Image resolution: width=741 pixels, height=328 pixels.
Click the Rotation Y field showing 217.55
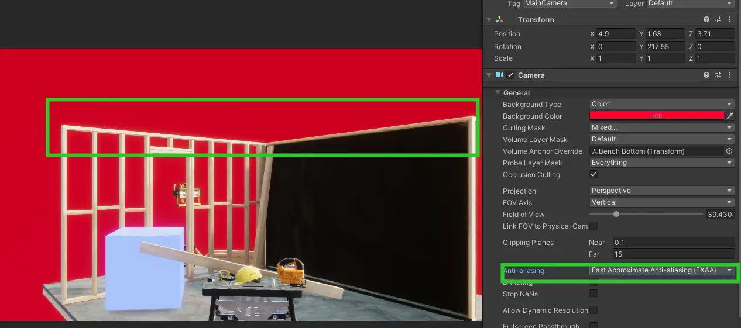665,46
